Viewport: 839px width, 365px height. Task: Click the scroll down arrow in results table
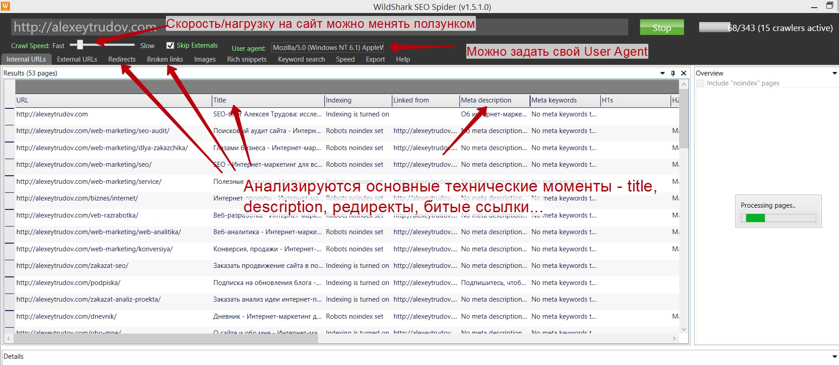(684, 329)
